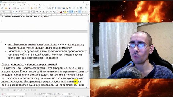Open Find & Replace from the standard toolbar
173x97 pixels.
(x=49, y=8)
